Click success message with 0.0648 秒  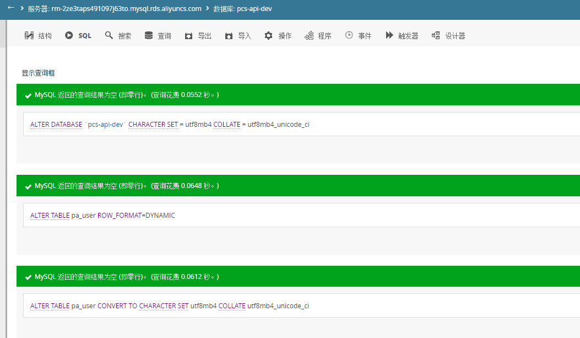click(x=298, y=185)
